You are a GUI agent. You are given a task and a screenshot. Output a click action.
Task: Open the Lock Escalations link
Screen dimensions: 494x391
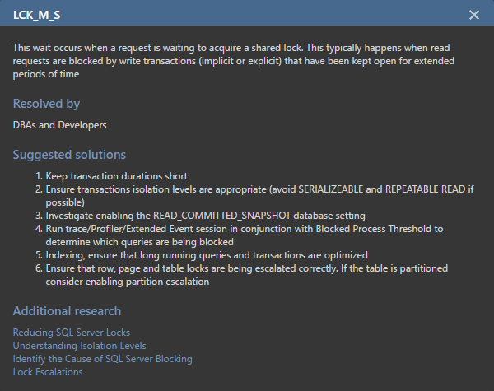coord(48,372)
